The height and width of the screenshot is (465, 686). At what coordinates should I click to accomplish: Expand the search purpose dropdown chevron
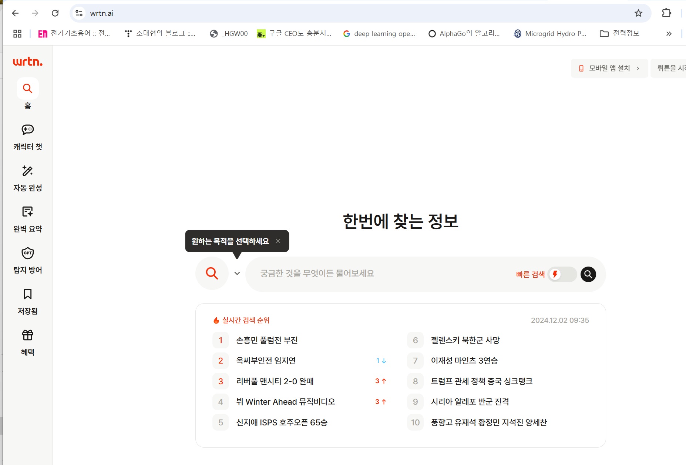pyautogui.click(x=237, y=274)
